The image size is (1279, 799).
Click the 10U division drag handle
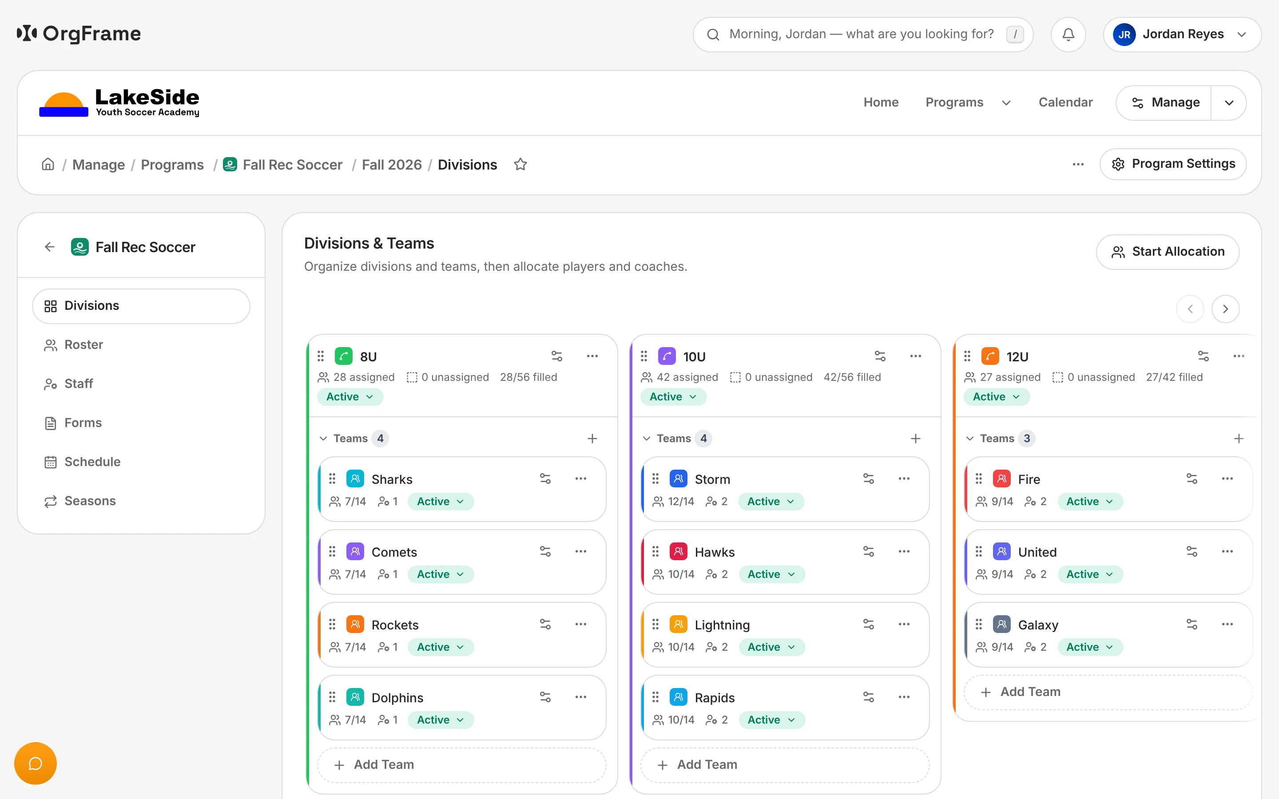click(x=644, y=356)
